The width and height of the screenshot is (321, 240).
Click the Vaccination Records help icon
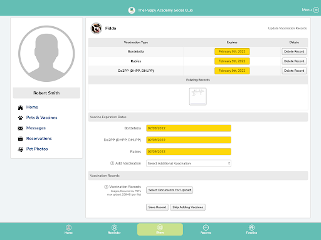pos(106,187)
